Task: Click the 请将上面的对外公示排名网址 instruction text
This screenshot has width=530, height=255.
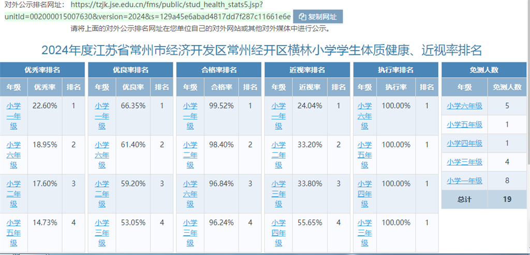Action: click(200, 29)
